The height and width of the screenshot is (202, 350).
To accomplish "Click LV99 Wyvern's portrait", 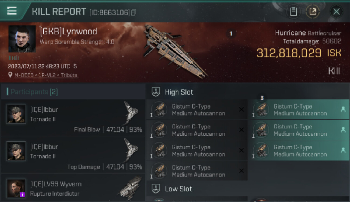I will (x=16, y=188).
